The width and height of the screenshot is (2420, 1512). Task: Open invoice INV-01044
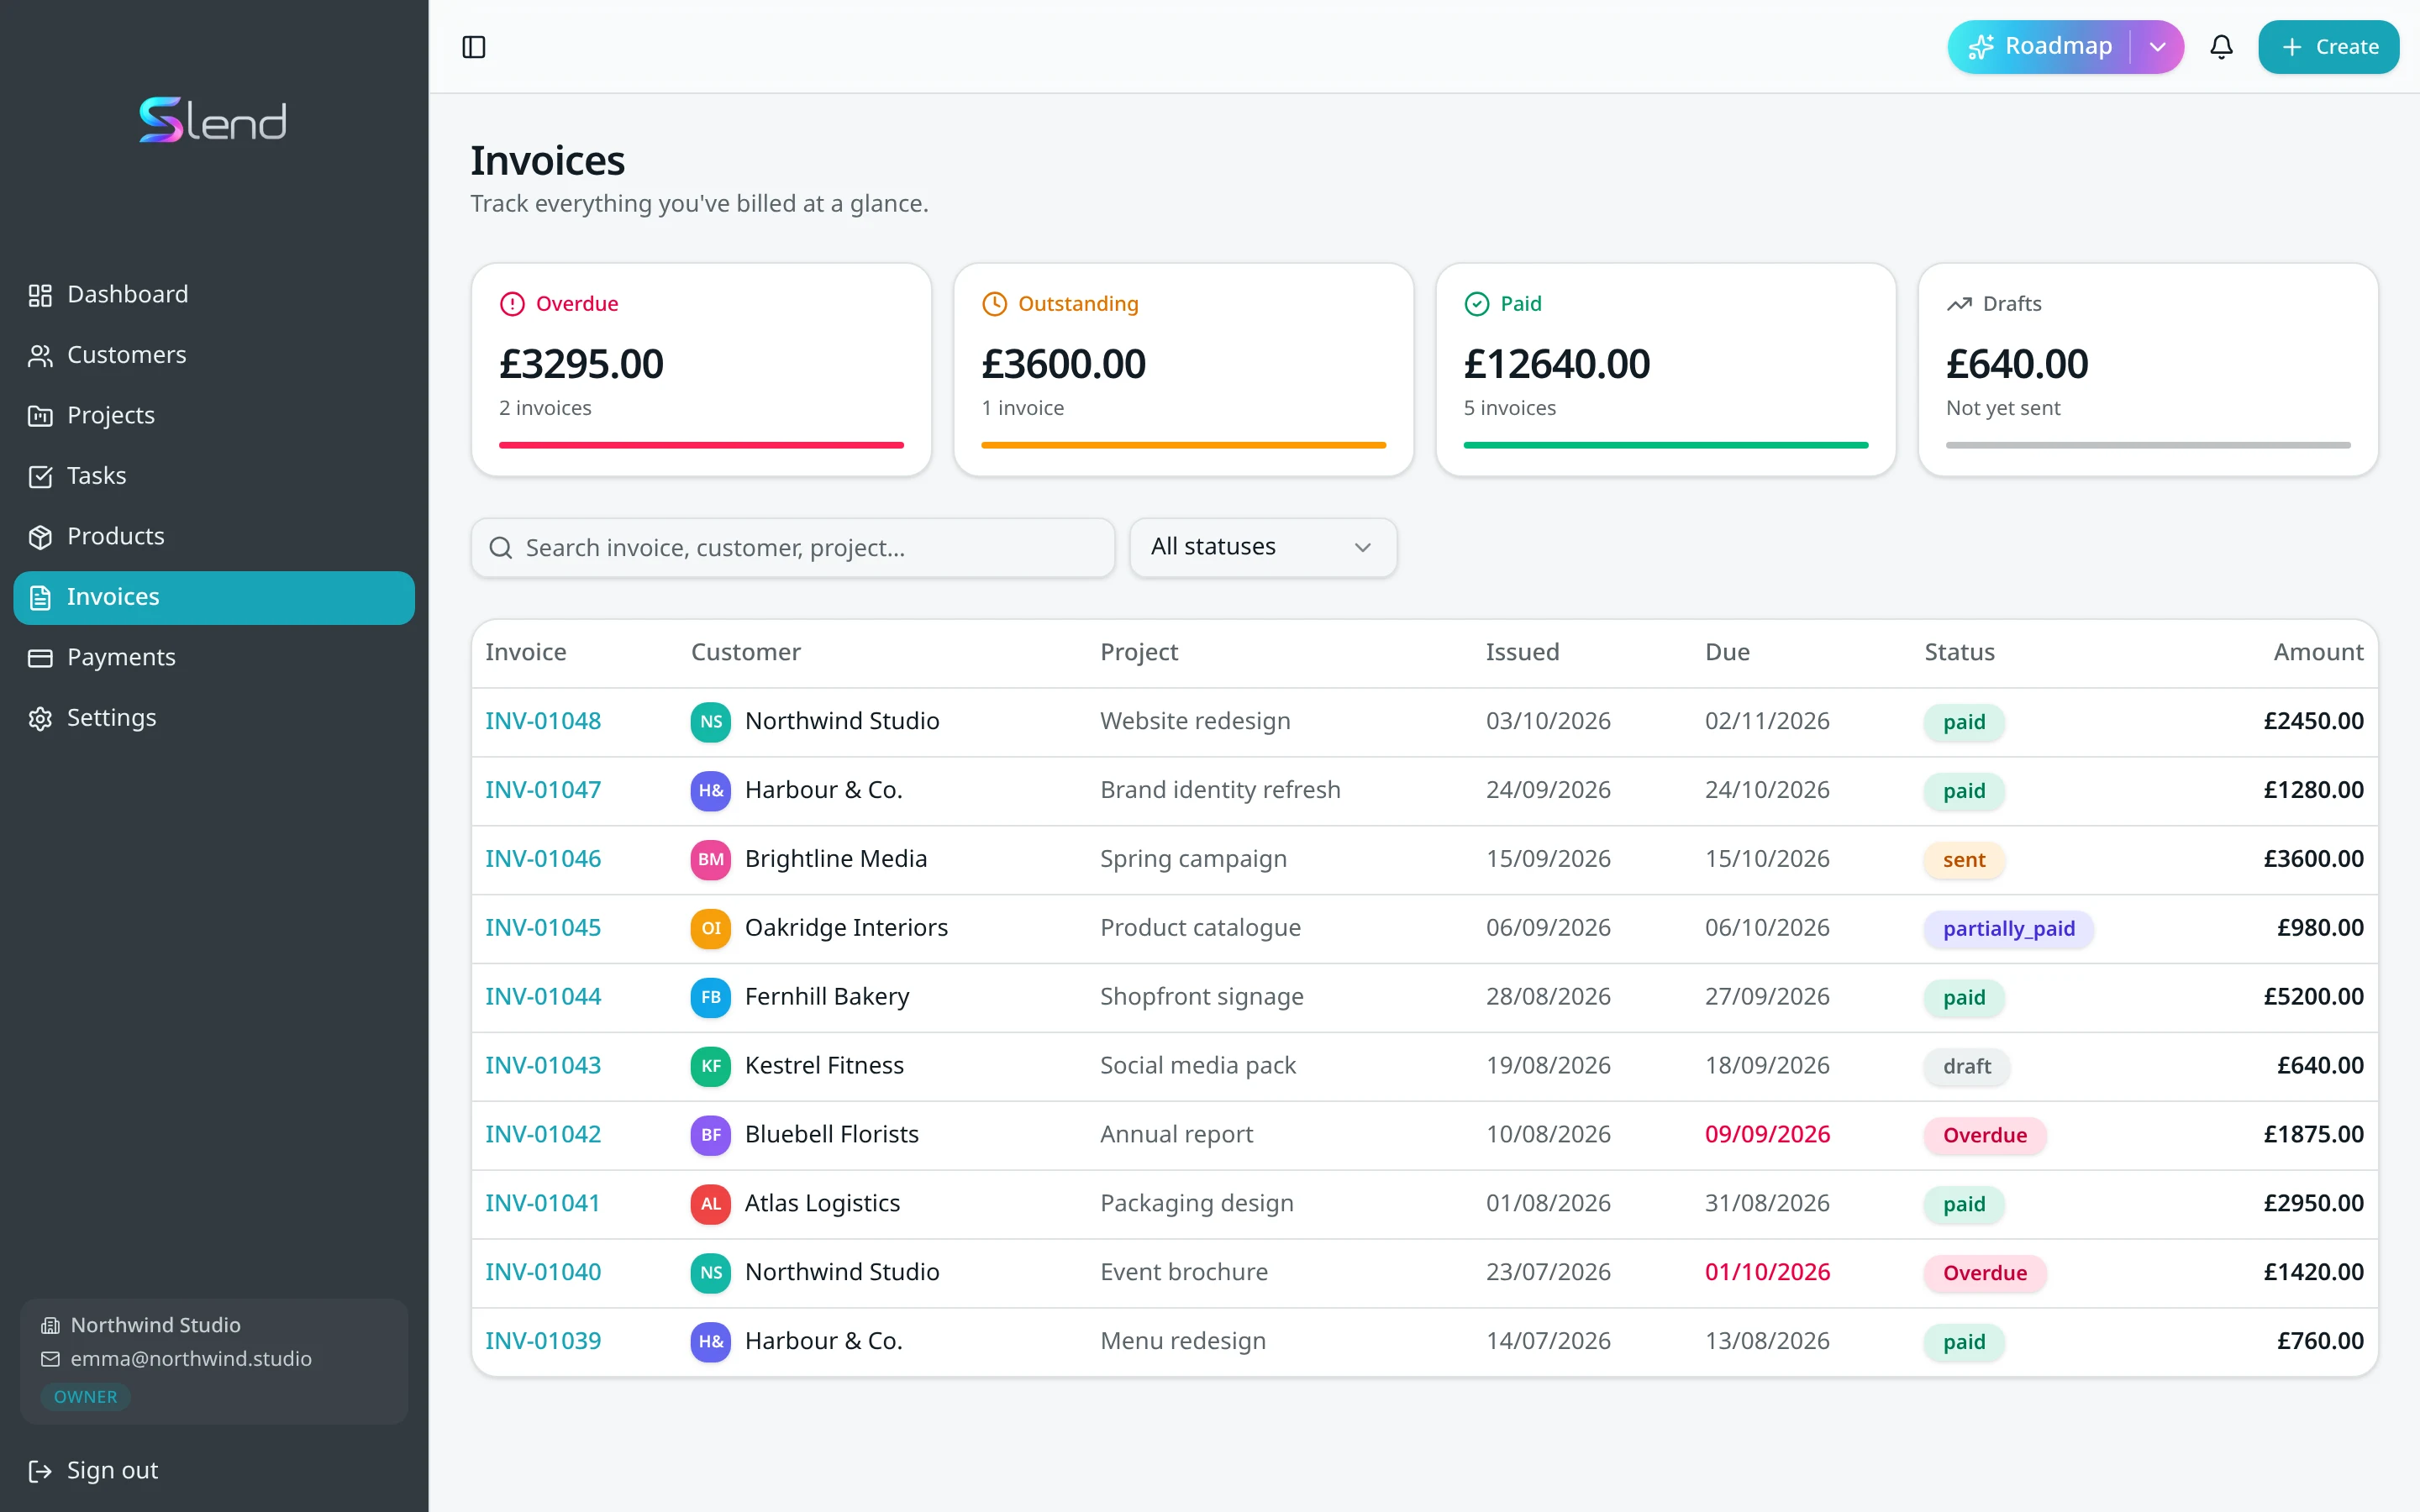click(x=543, y=997)
